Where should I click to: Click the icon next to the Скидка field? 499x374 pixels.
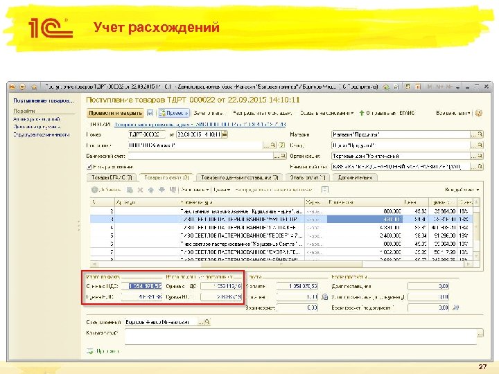(324, 297)
